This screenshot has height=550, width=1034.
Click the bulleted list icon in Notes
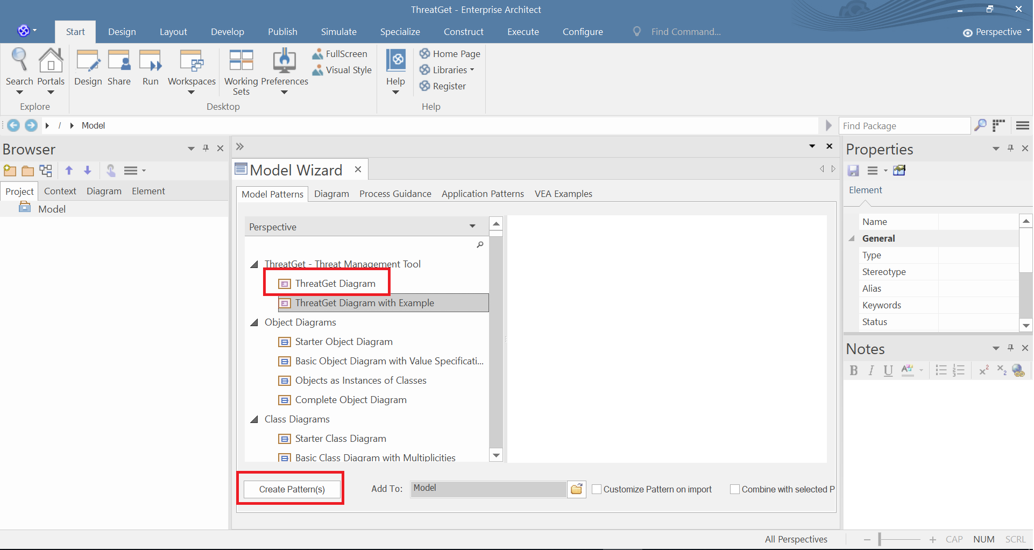coord(941,370)
